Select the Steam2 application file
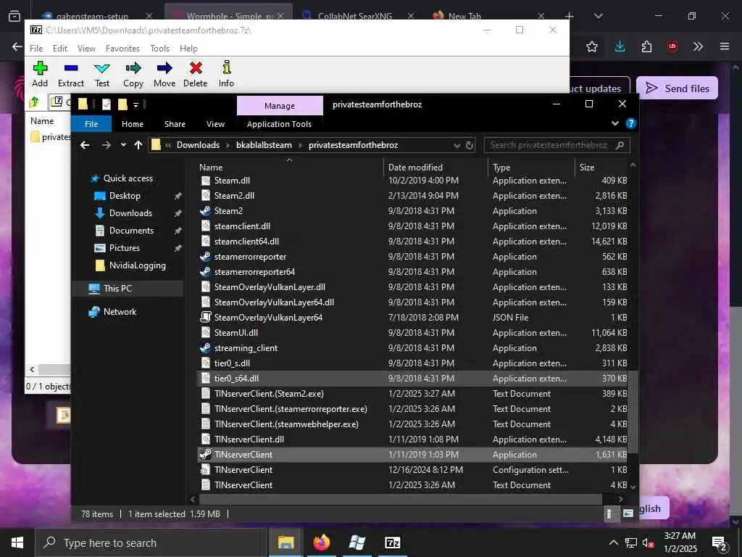 pos(412,211)
